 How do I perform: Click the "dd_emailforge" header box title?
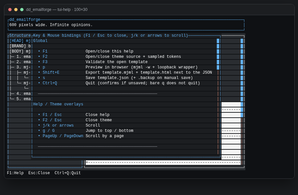[x=25, y=19]
